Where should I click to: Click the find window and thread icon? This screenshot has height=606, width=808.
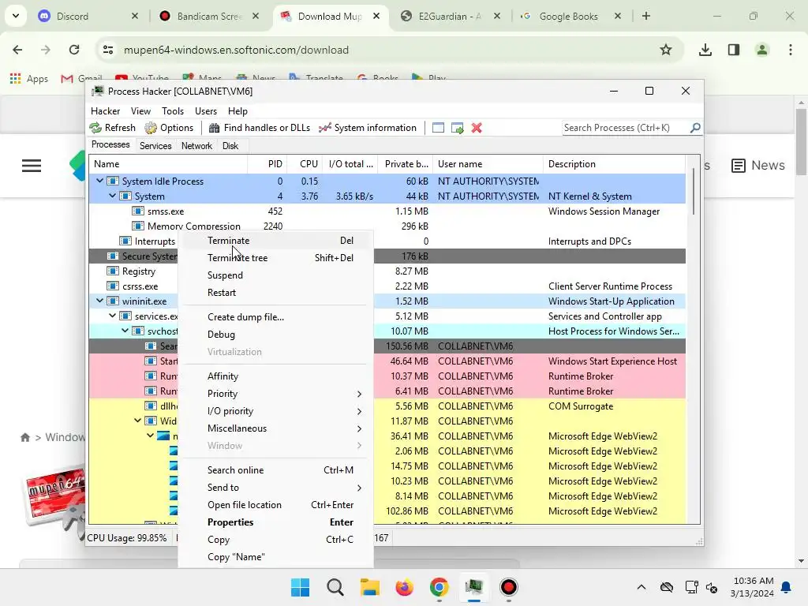[457, 128]
